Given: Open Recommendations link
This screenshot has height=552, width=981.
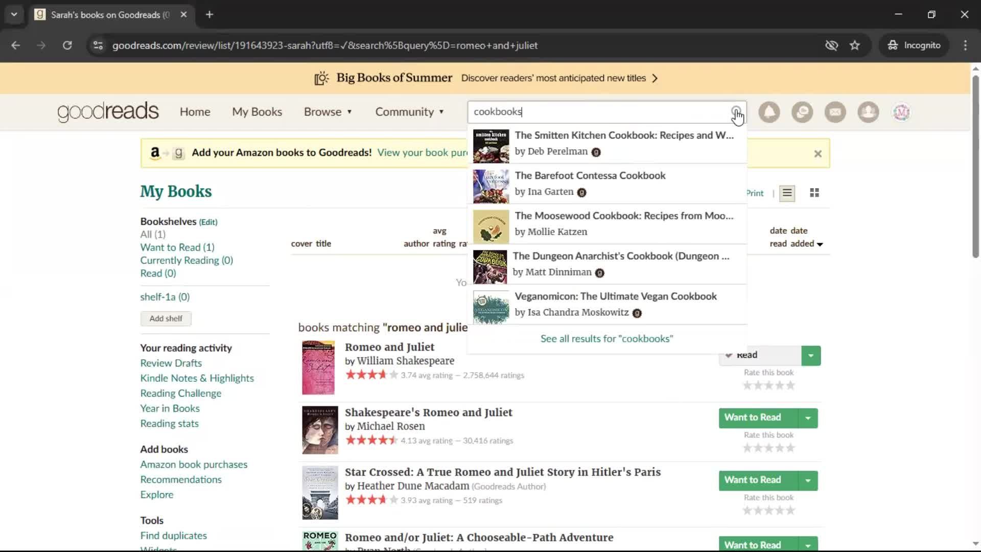Looking at the screenshot, I should coord(181,479).
